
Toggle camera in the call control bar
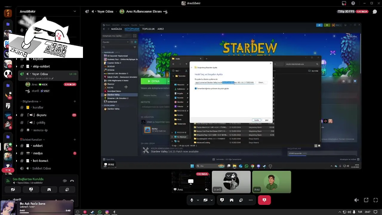206,200
